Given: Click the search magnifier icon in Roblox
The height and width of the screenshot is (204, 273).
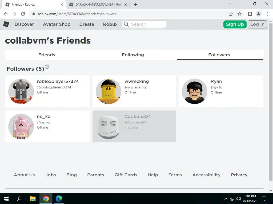Looking at the screenshot, I should click(x=126, y=24).
